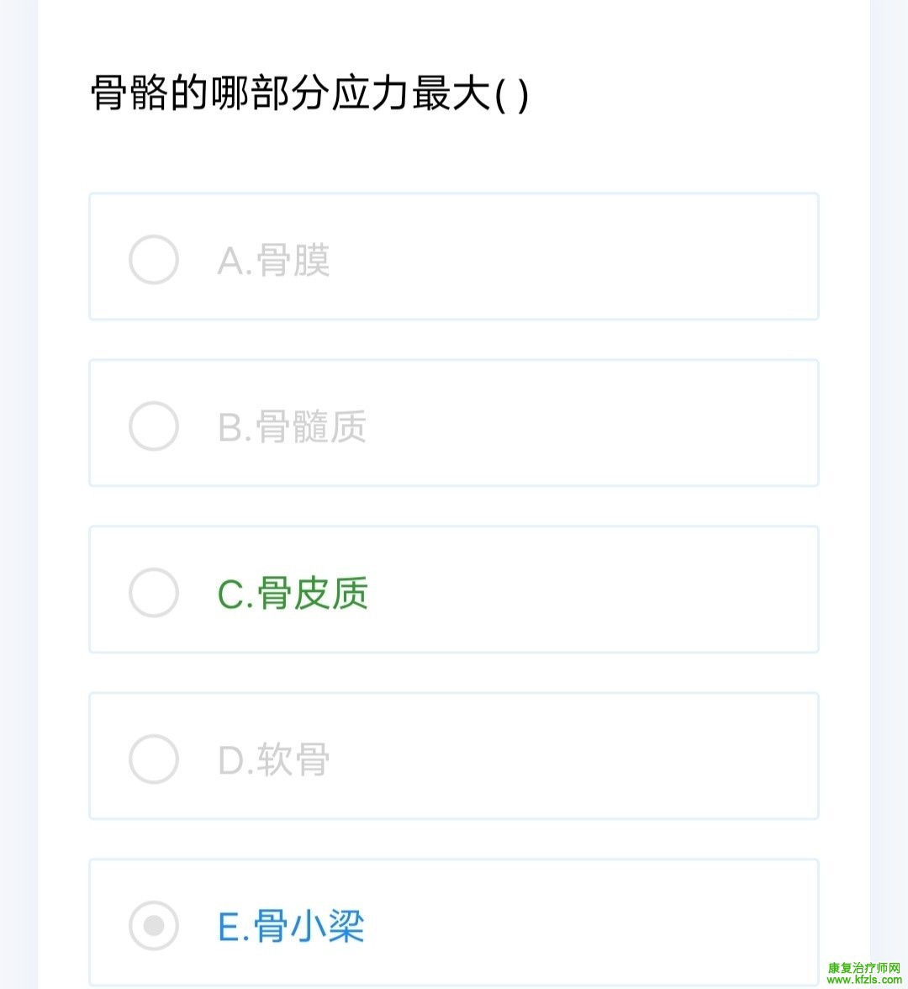The width and height of the screenshot is (908, 989).
Task: Click the selected radio button for E.骨小梁
Action: coord(154,926)
